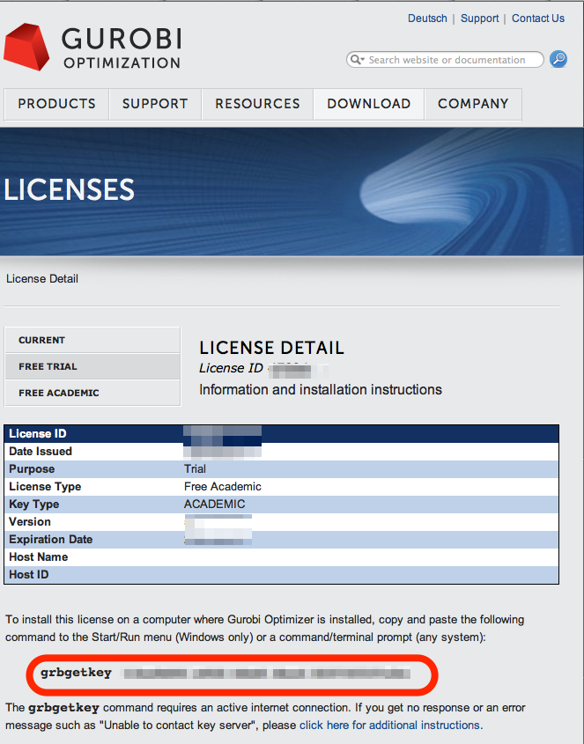Open the COMPANY menu
Screen dimensions: 584x744
click(x=473, y=104)
